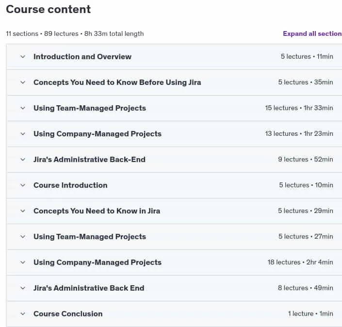Screen dimensions: 342x327
Task: Click the 15 lectures 1hr 33min label
Action: (x=299, y=108)
